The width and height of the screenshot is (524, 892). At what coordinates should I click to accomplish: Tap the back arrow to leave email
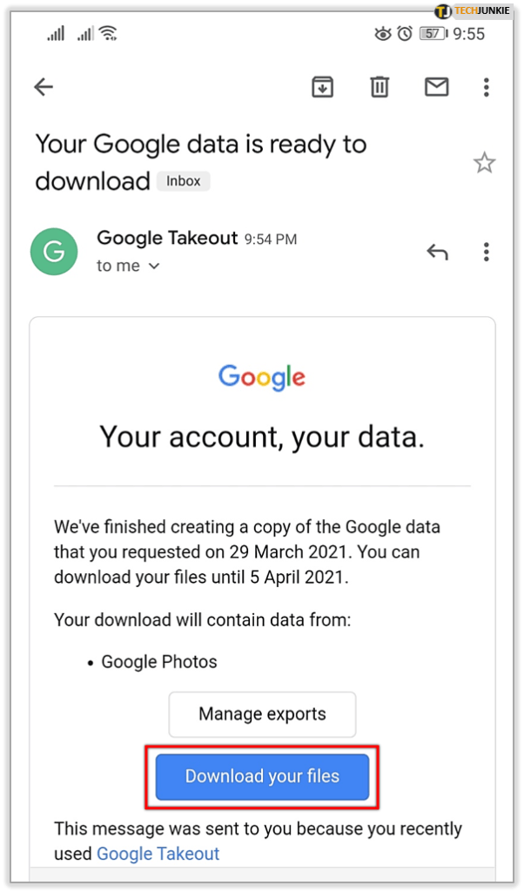pos(44,86)
